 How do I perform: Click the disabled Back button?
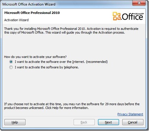[84, 122]
